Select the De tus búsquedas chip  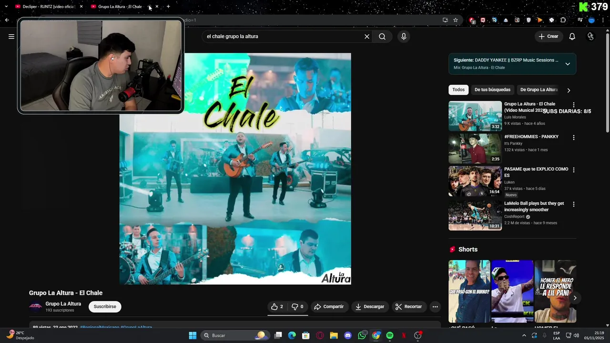pyautogui.click(x=492, y=90)
